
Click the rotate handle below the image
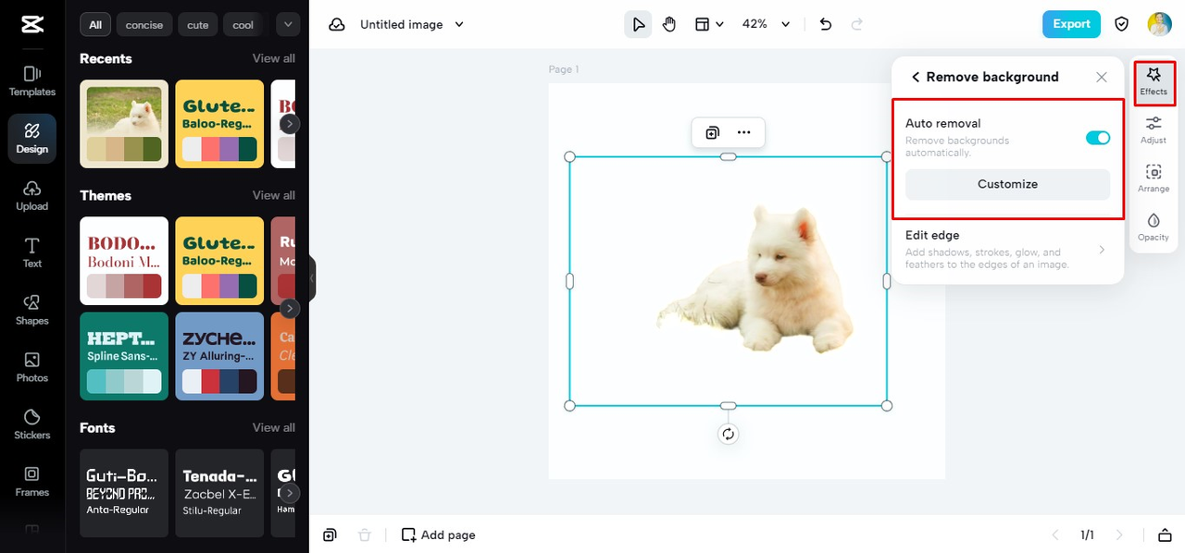(x=729, y=434)
